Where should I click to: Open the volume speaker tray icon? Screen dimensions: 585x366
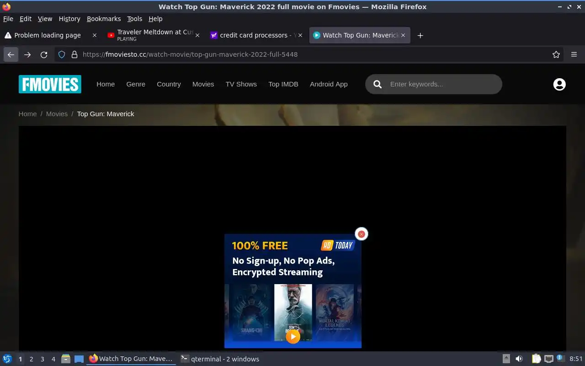(x=519, y=359)
